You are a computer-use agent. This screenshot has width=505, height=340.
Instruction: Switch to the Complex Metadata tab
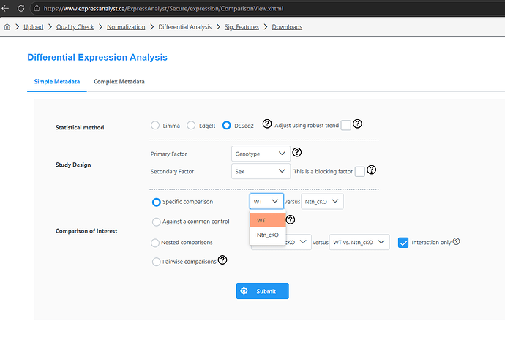(x=119, y=82)
